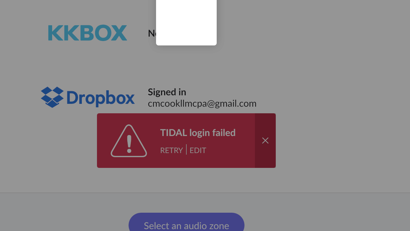The width and height of the screenshot is (410, 231).
Task: Select the Dropbox Signed in label
Action: [167, 92]
